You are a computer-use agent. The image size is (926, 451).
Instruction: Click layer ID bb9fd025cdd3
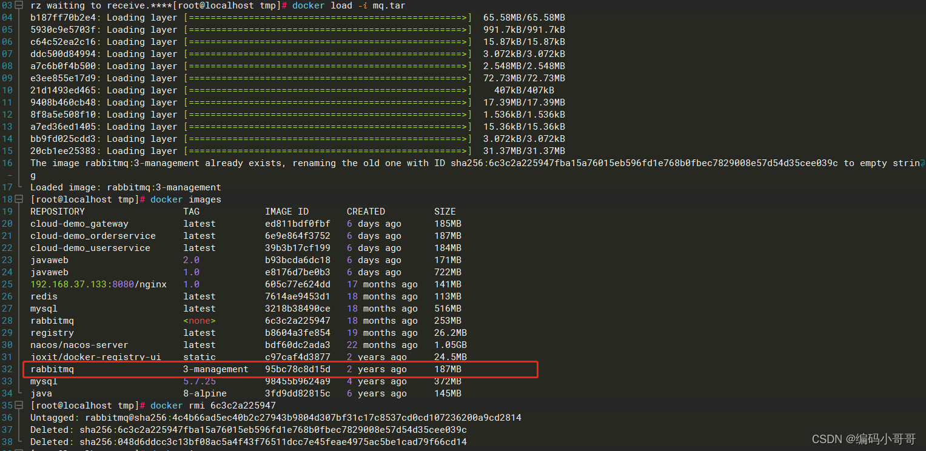[x=63, y=139]
